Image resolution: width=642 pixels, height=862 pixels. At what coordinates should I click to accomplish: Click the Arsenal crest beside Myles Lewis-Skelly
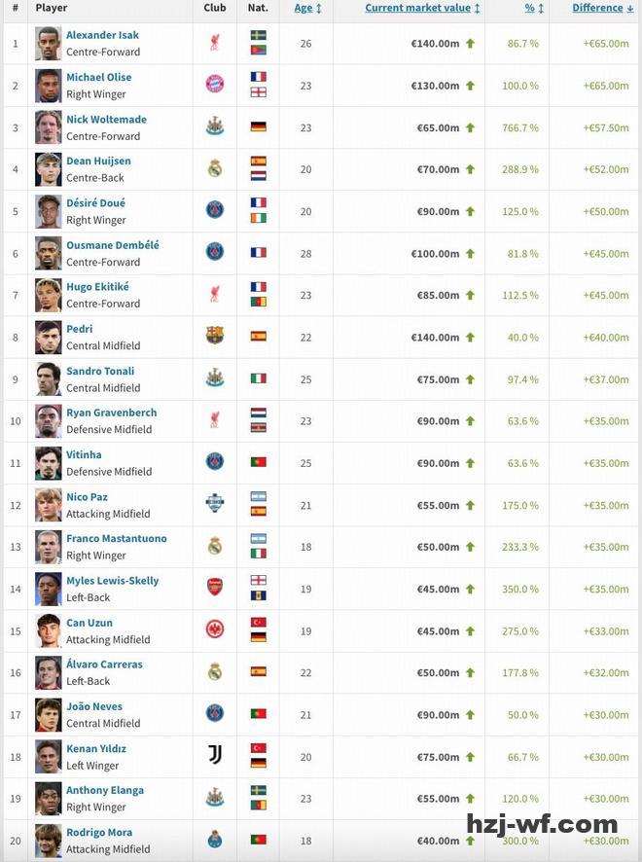pos(215,588)
